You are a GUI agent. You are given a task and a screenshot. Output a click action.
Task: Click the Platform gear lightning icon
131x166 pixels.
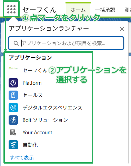coord(13,83)
